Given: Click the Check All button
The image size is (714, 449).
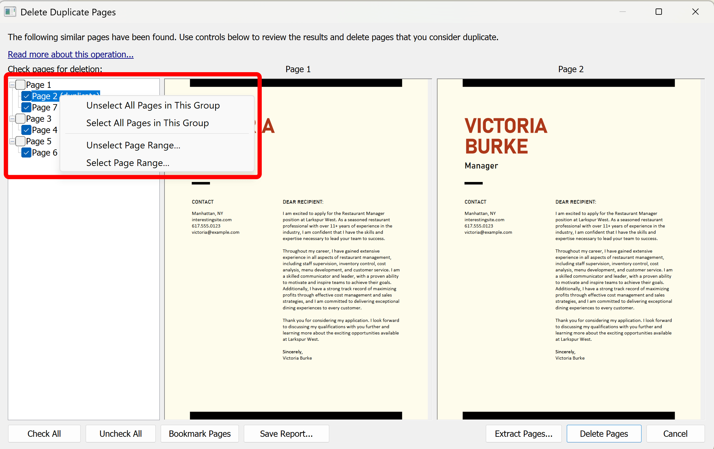Looking at the screenshot, I should coord(44,433).
